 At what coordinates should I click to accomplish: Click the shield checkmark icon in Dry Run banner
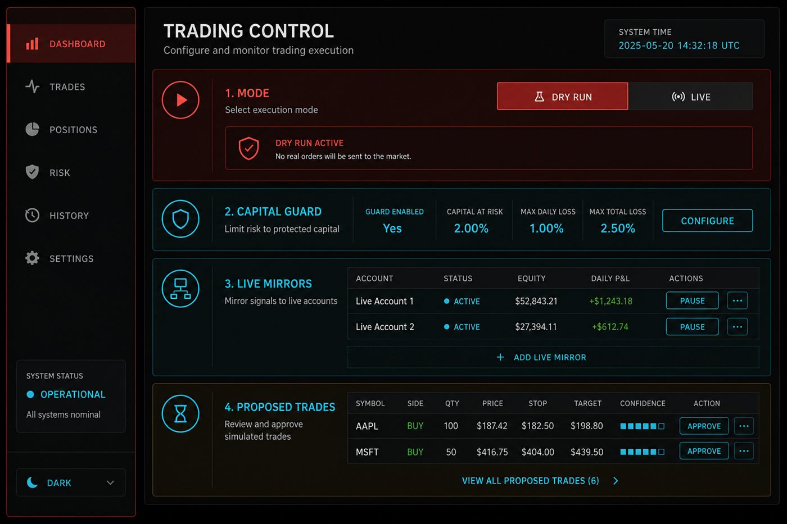point(248,148)
